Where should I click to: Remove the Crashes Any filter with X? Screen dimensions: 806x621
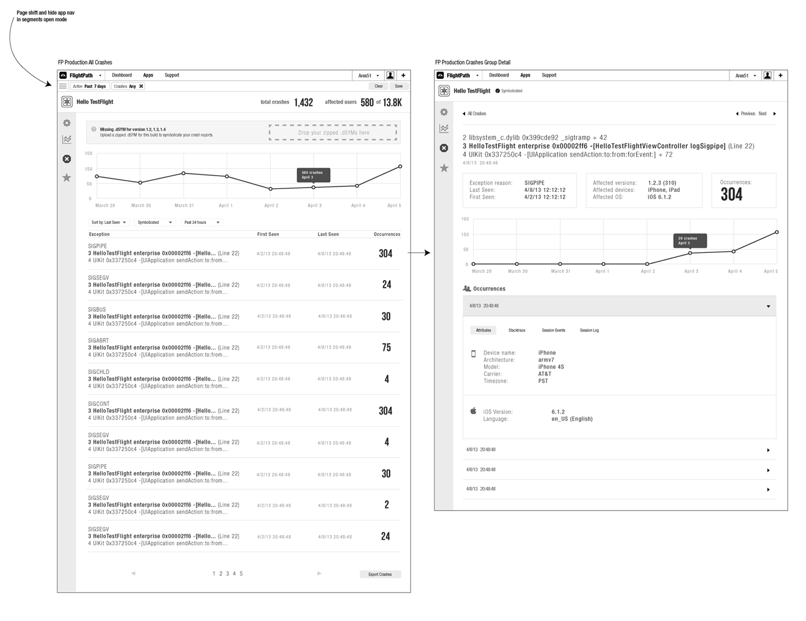click(141, 86)
